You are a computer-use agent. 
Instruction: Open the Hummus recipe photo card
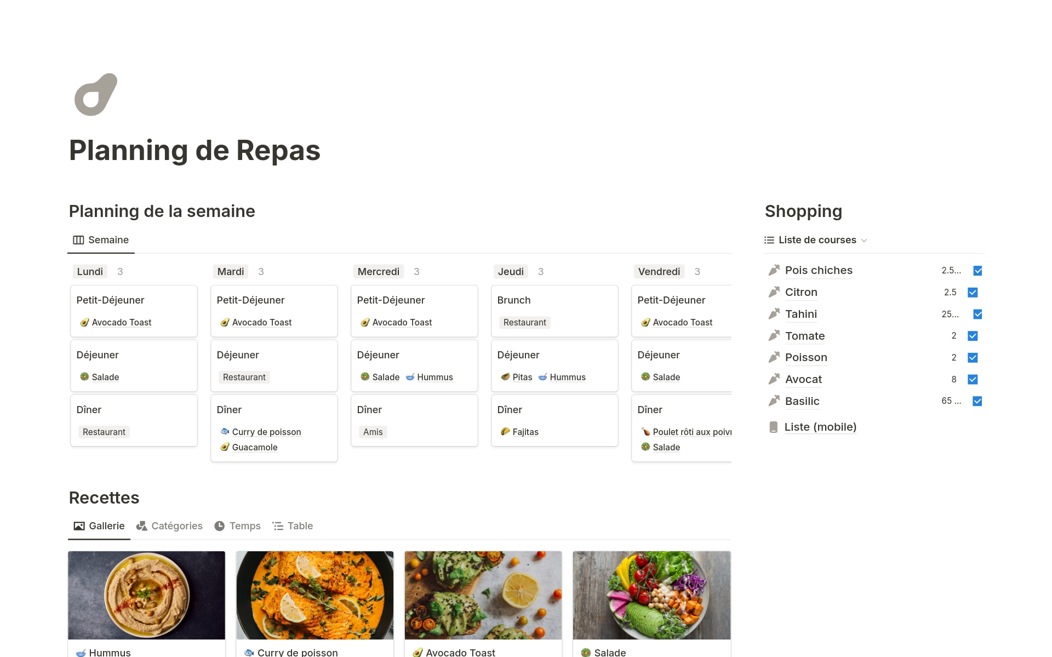point(146,595)
